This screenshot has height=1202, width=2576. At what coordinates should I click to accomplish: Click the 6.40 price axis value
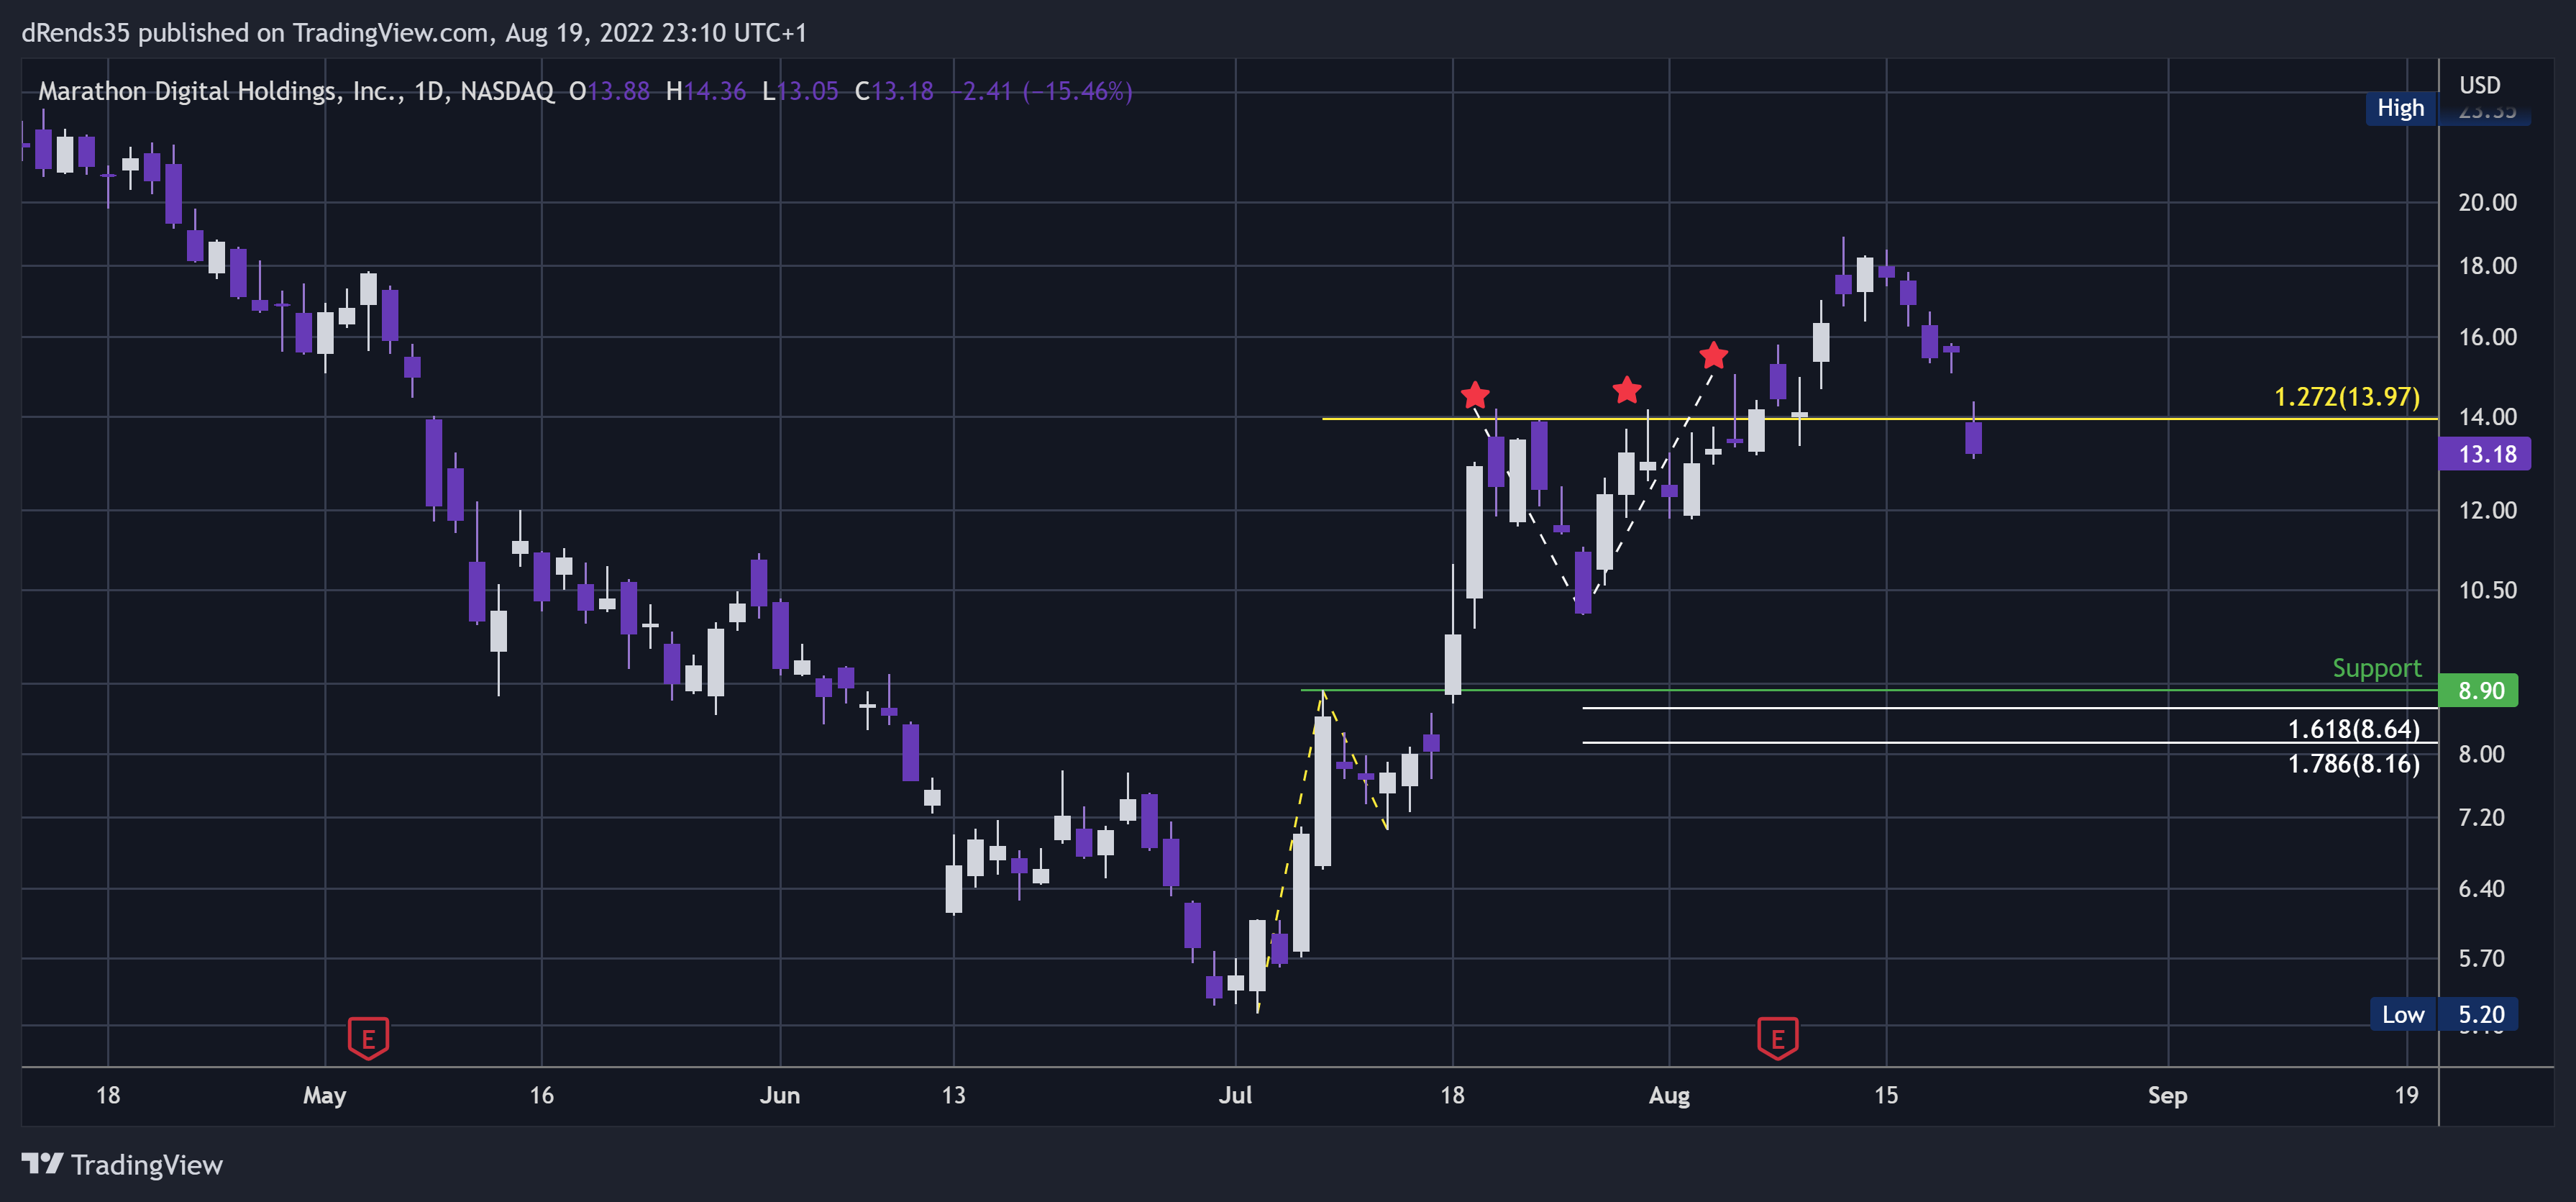point(2481,888)
